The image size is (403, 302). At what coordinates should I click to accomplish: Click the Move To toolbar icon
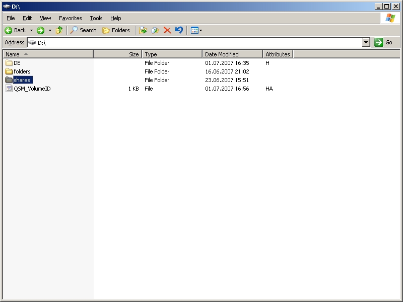pyautogui.click(x=143, y=30)
